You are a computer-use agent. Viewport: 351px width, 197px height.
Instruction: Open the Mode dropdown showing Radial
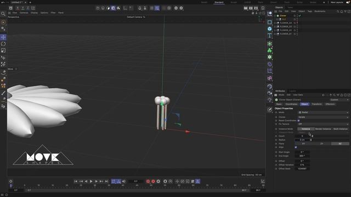(323, 112)
